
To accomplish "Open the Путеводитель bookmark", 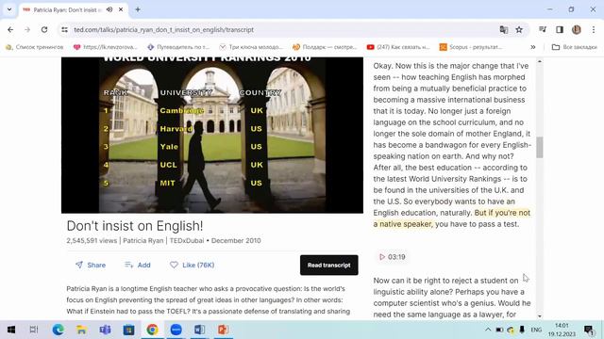I will click(x=178, y=47).
